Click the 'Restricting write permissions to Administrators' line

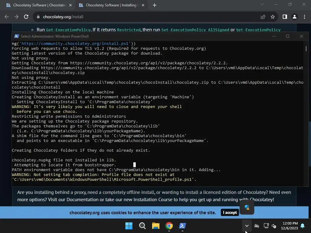pos(69,116)
